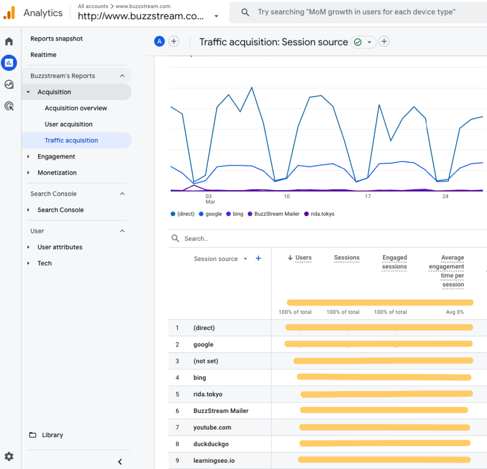The height and width of the screenshot is (469, 487).
Task: Collapse the User section header
Action: click(x=122, y=231)
